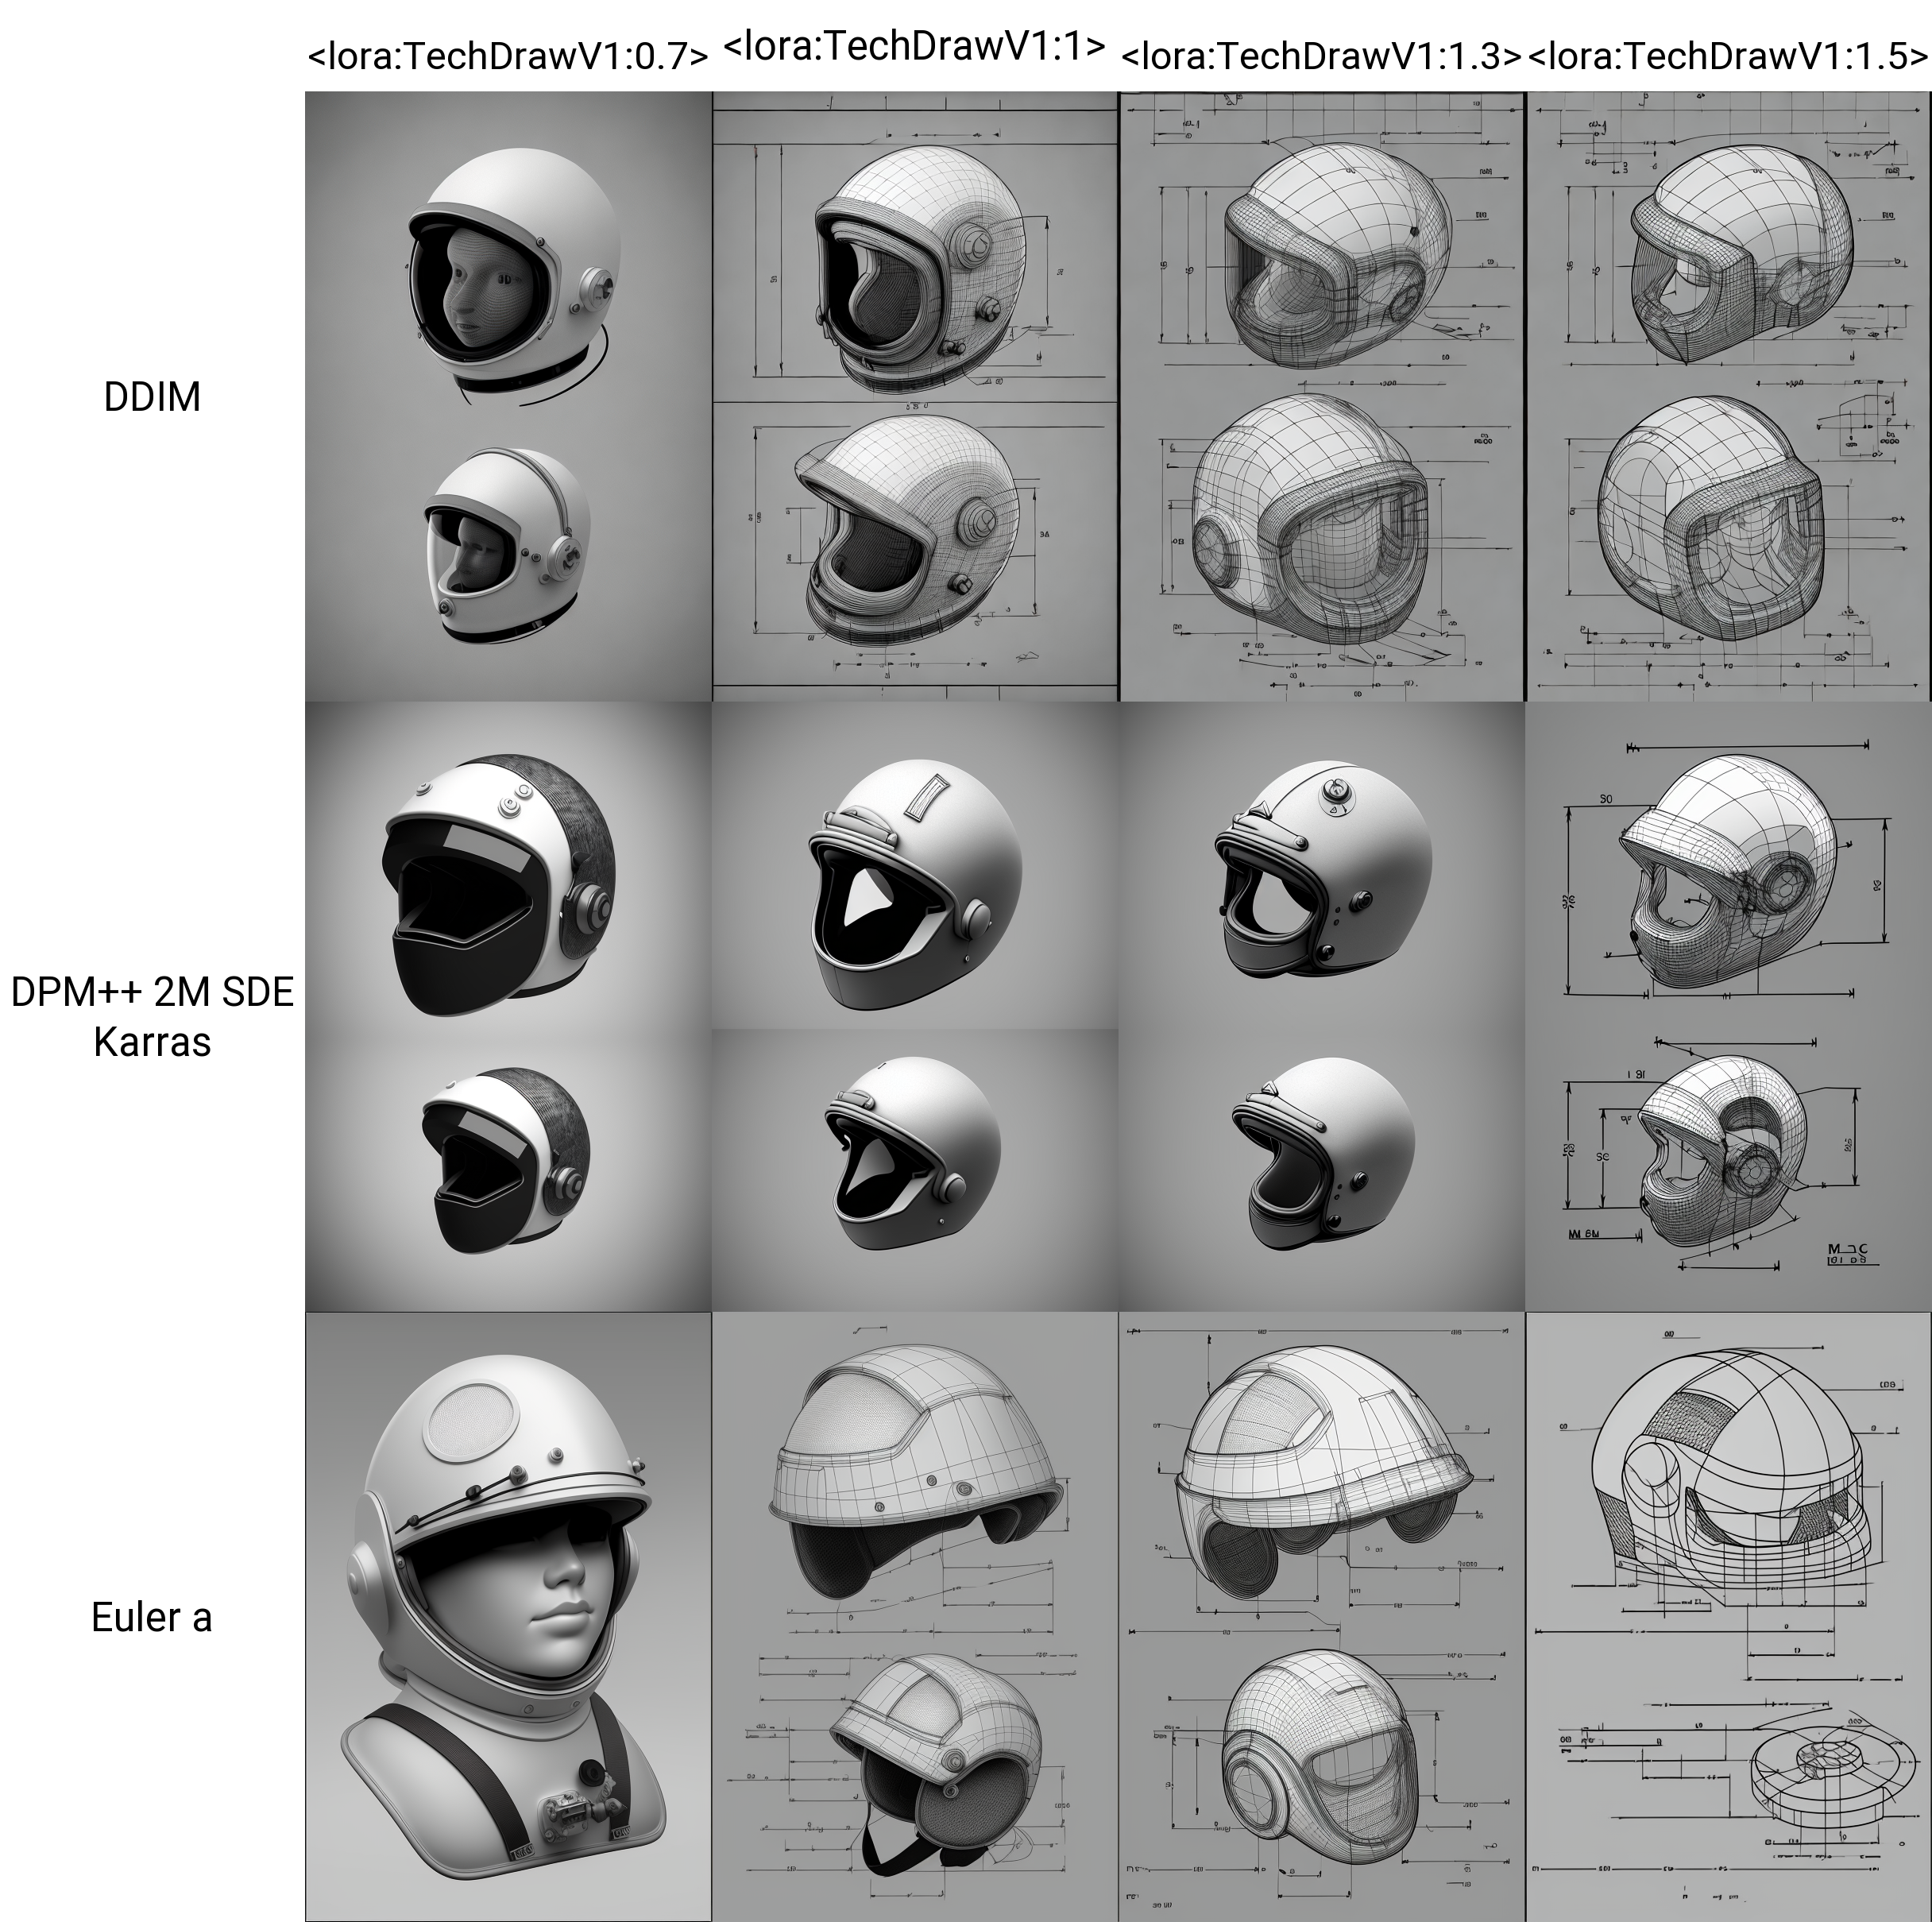This screenshot has width=1932, height=1922.
Task: Click the Euler a TechDrawV1:1.5 blueprint image
Action: point(1728,1616)
